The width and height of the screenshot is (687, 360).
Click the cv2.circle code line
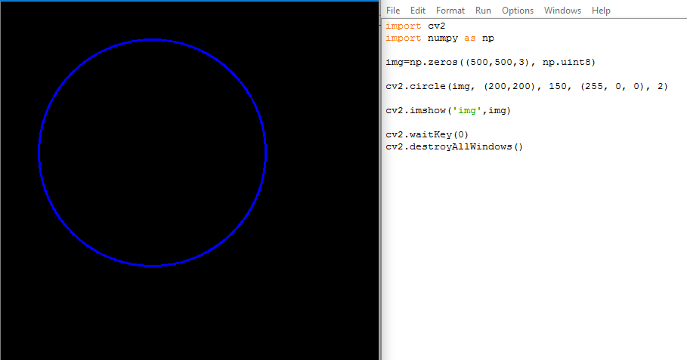click(527, 86)
